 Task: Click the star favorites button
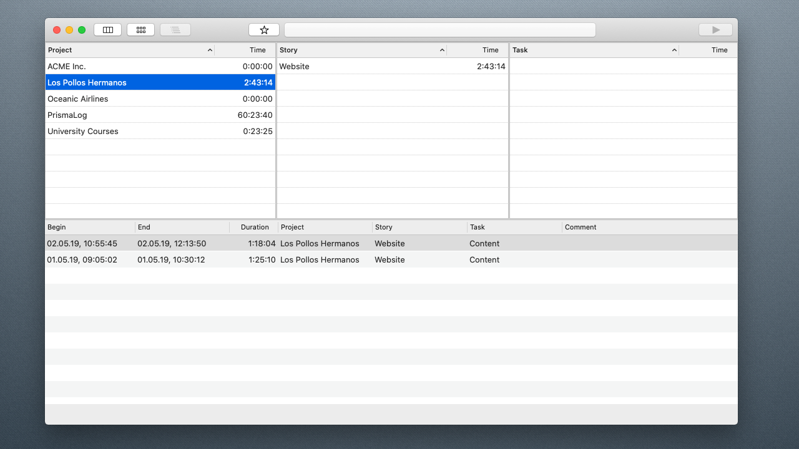click(x=264, y=29)
